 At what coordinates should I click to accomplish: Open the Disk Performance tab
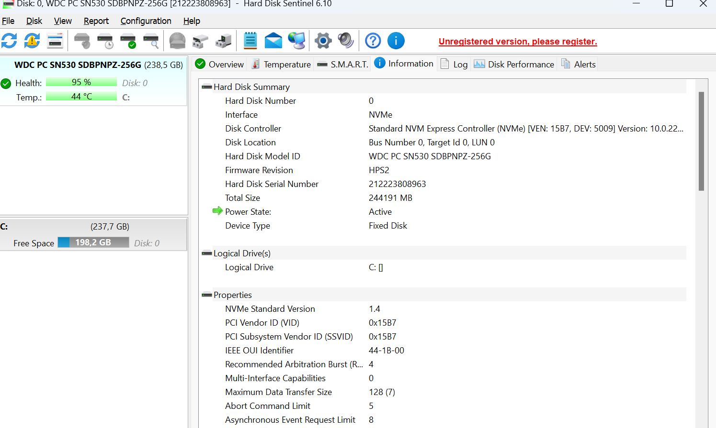tap(514, 65)
